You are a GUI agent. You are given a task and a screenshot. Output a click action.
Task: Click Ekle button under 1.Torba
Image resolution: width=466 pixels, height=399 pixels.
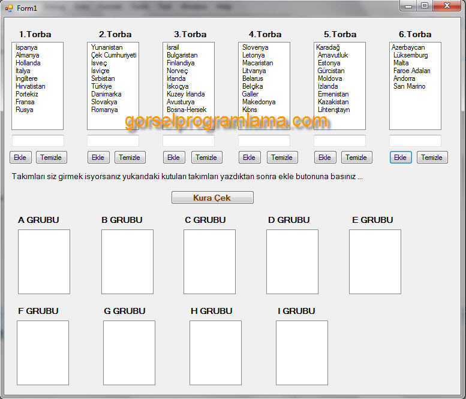[20, 158]
